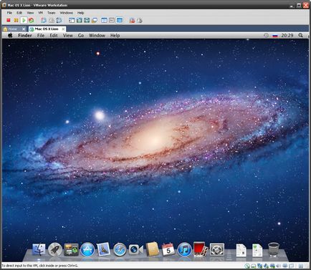Image resolution: width=311 pixels, height=270 pixels.
Task: Suspend the VM with the yellow pause icon
Action: 16,20
